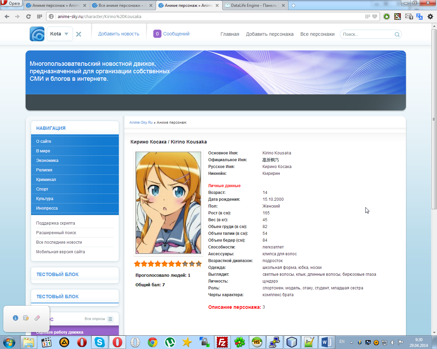Screen dimensions: 437x349
Task: Open Windows Explorer from the taskbar
Action: pyautogui.click(x=29, y=342)
